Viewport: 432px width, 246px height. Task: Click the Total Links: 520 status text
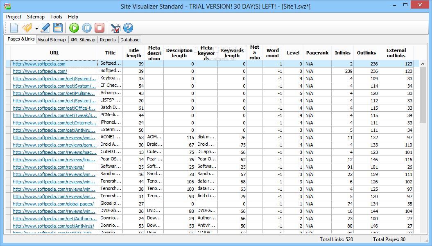pos(337,239)
